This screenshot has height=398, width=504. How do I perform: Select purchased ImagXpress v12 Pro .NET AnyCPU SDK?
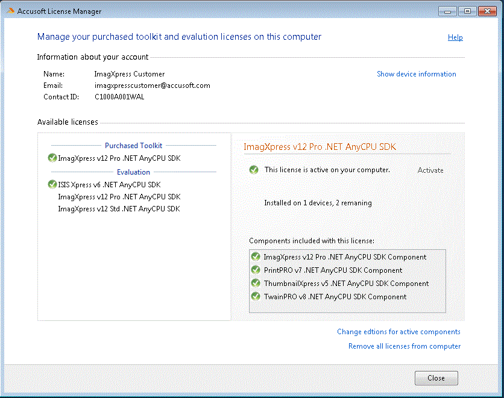[119, 158]
